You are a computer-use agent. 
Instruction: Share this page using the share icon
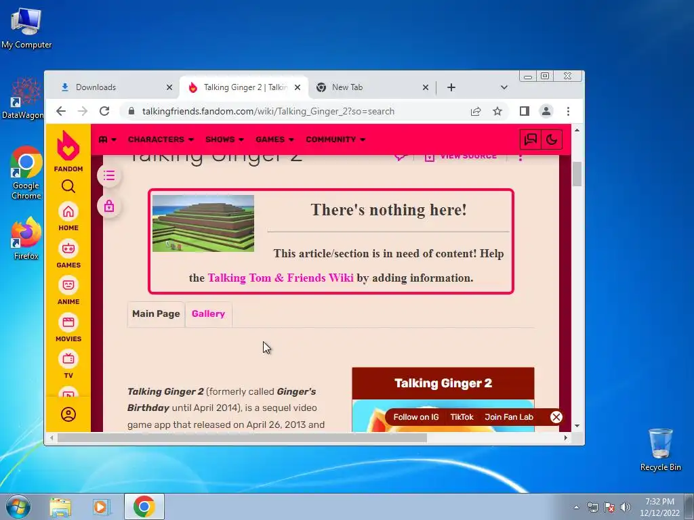click(476, 112)
